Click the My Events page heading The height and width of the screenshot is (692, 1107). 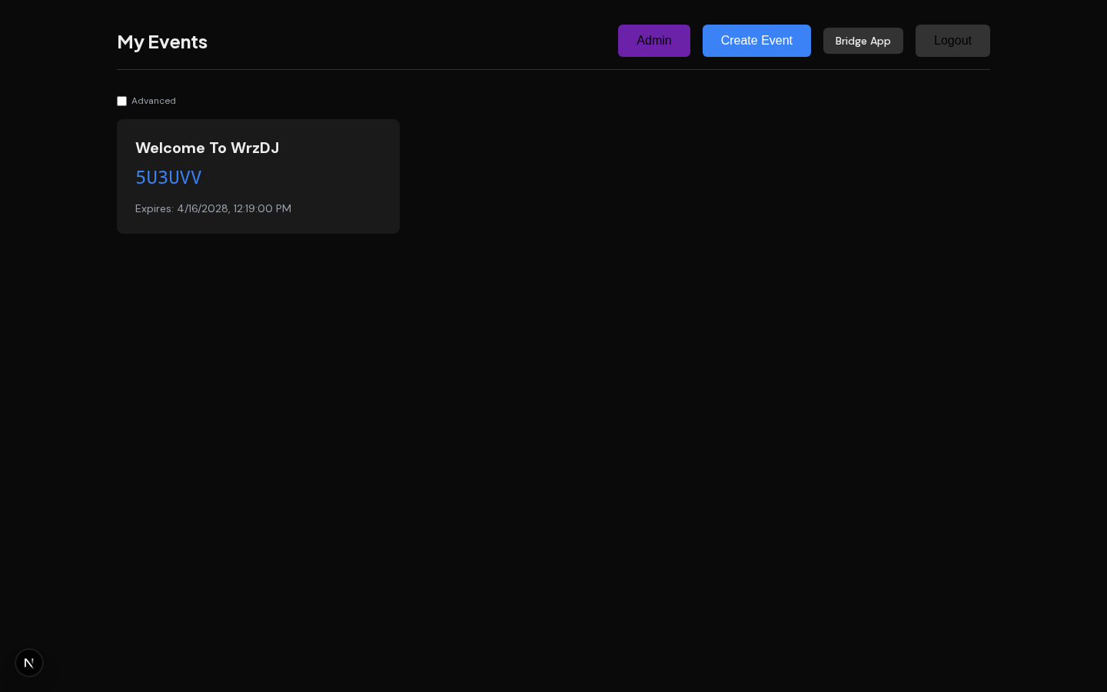(162, 42)
